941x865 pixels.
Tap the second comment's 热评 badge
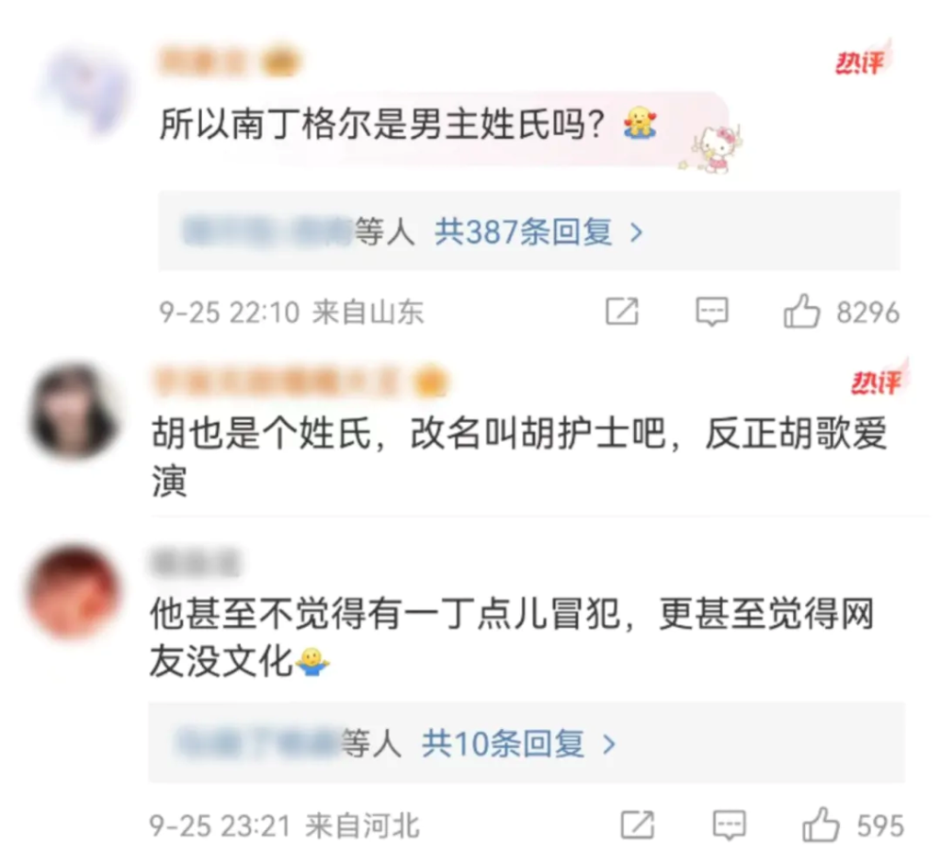pos(879,380)
